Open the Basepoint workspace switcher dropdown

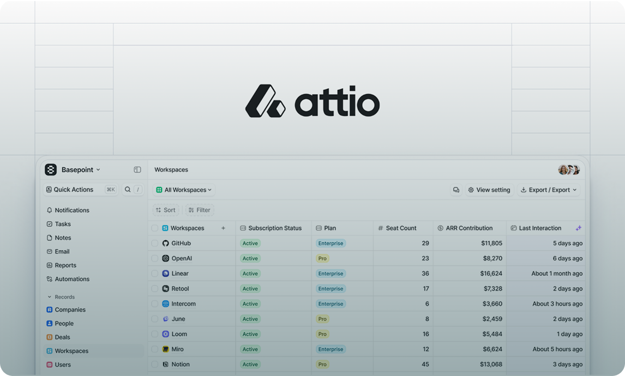(x=80, y=169)
